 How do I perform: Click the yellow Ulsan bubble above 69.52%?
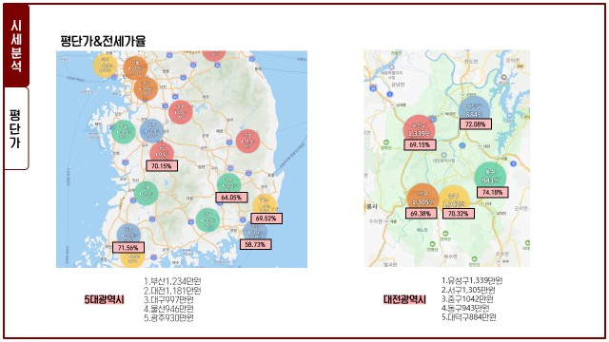tap(265, 204)
